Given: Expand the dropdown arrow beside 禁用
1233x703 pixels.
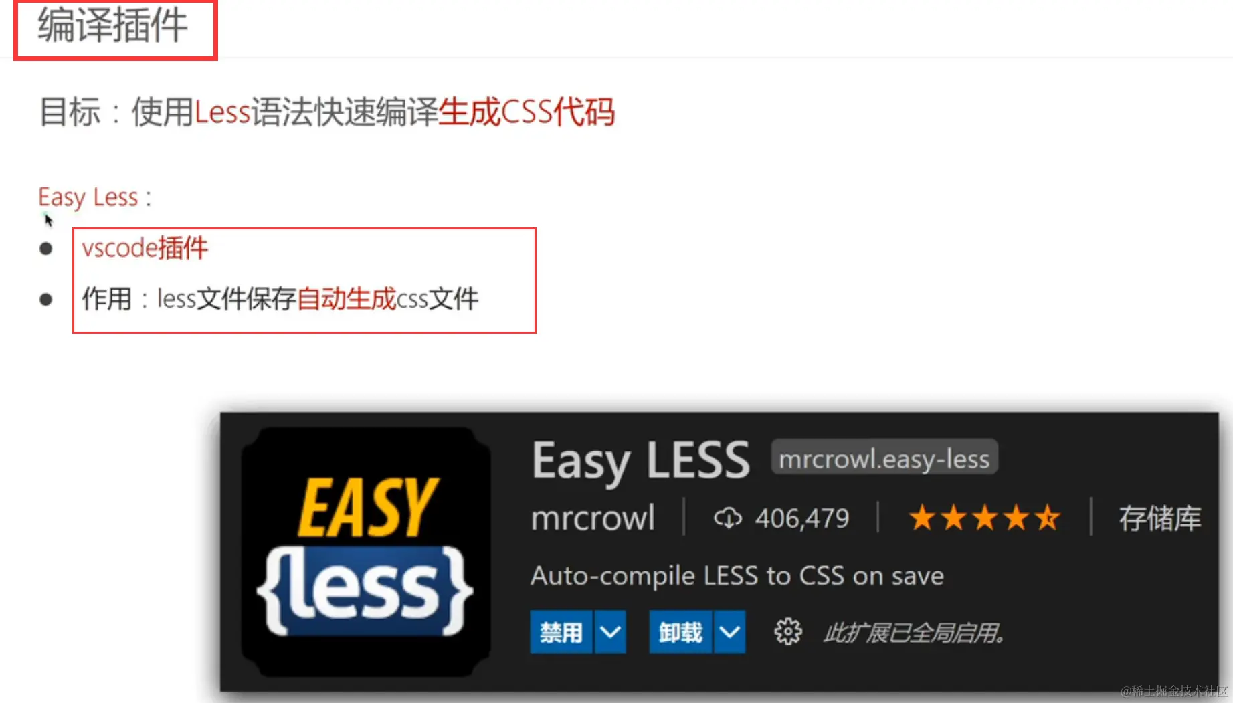Looking at the screenshot, I should click(x=610, y=631).
